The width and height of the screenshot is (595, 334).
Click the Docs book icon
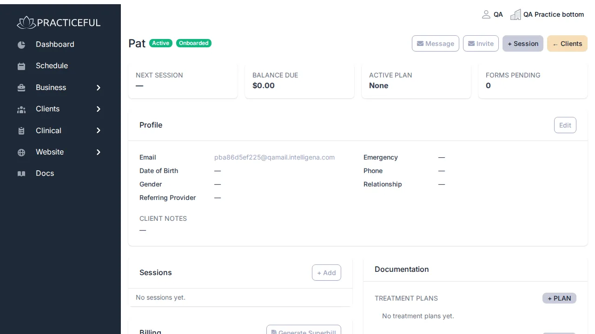coord(21,173)
